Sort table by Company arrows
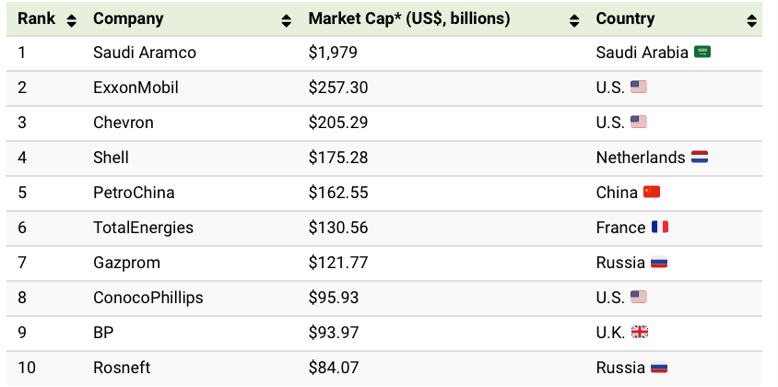The width and height of the screenshot is (778, 387). (x=286, y=19)
